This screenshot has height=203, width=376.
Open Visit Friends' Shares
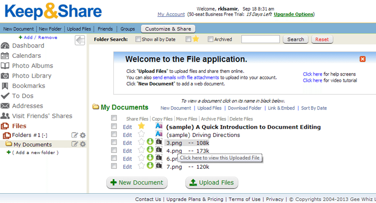point(42,116)
